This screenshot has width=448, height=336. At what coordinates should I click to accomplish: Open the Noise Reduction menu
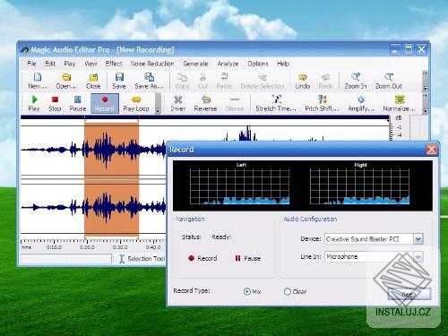[152, 64]
